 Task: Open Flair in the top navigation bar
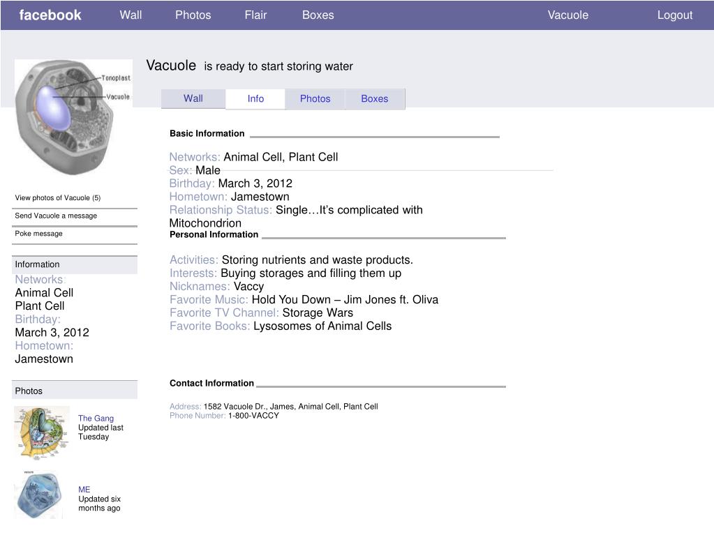pos(255,15)
